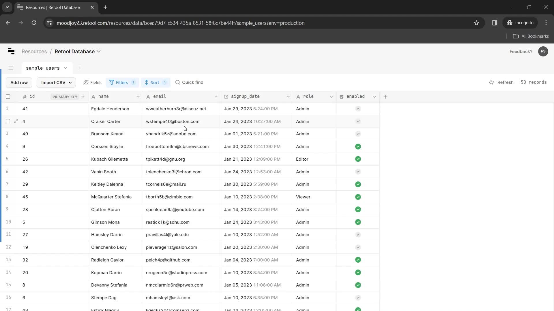Open the Fields visibility menu
The width and height of the screenshot is (554, 311).
(x=93, y=82)
